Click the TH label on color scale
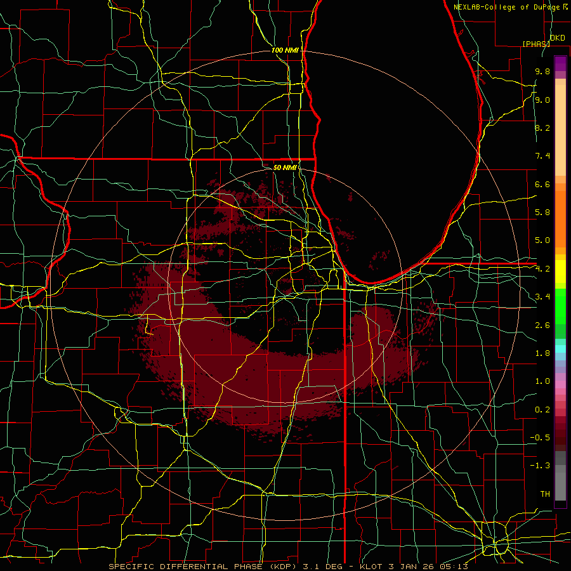 (x=545, y=494)
